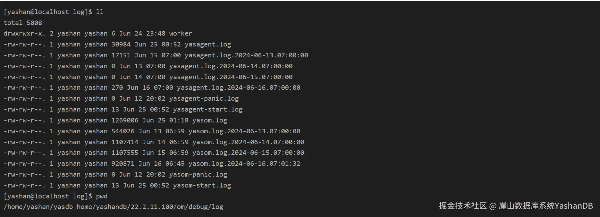
Task: Click yasagent.log.2024-06-16.07:00:00 filename
Action: click(239, 88)
